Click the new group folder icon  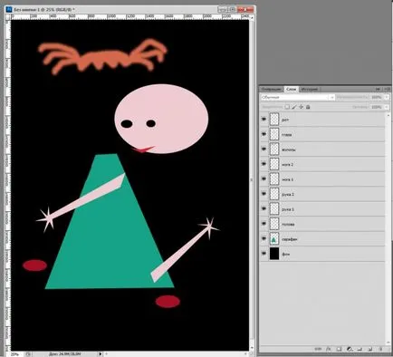tap(359, 349)
